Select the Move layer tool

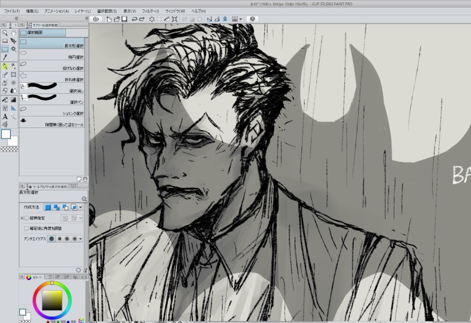pos(14,41)
